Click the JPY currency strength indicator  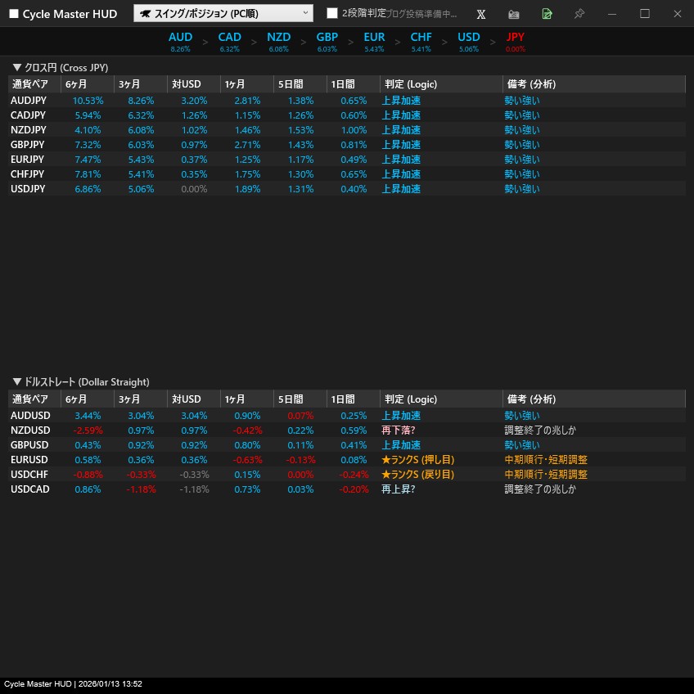(516, 41)
